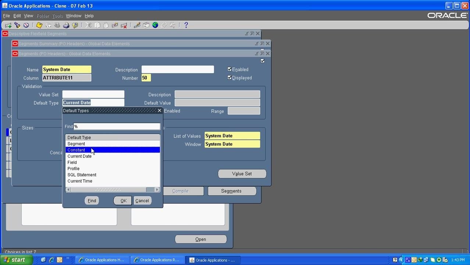This screenshot has width=470, height=265.
Task: Open the File menu
Action: (x=6, y=16)
